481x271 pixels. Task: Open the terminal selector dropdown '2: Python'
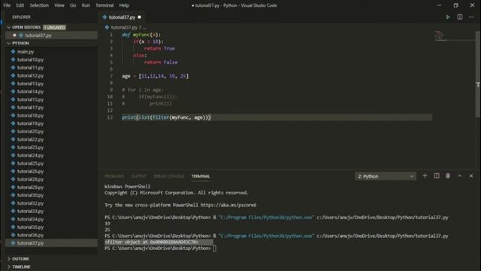pos(386,176)
